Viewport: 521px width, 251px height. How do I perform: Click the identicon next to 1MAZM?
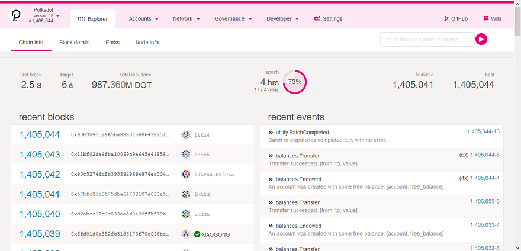click(186, 194)
